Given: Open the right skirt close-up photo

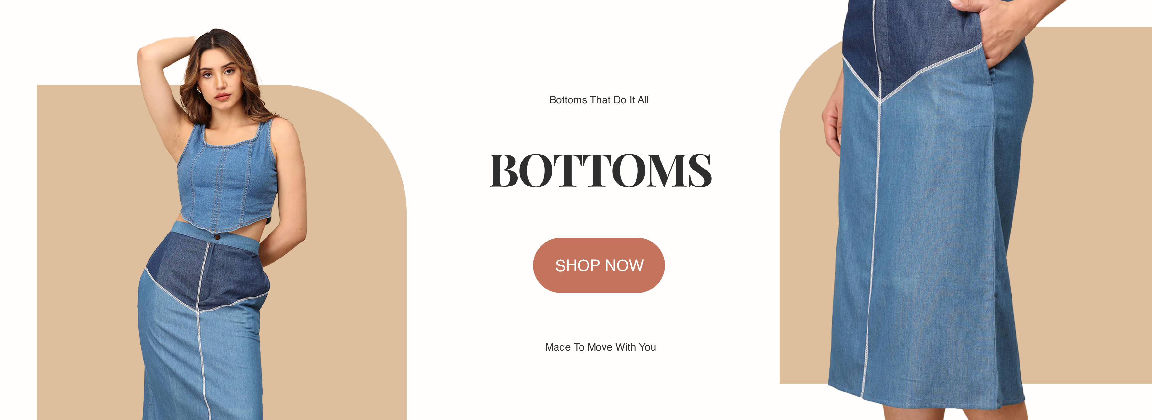Looking at the screenshot, I should pyautogui.click(x=965, y=210).
